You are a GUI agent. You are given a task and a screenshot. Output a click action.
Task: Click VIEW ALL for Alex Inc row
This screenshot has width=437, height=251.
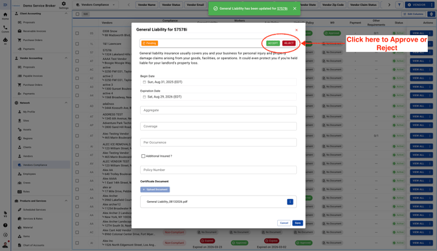pyautogui.click(x=418, y=243)
